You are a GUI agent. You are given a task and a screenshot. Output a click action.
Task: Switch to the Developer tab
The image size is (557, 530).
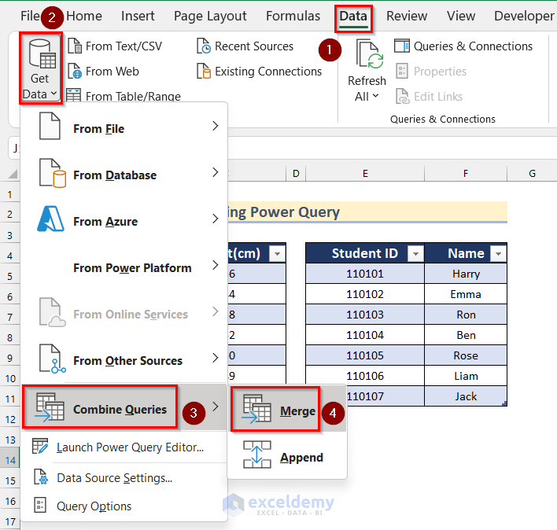point(524,17)
